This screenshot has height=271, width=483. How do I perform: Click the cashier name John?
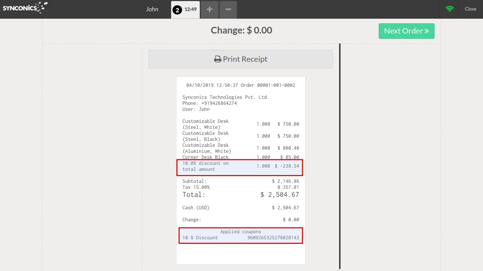coord(152,9)
